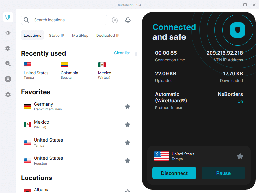Click the connection time 00:00:55

tap(166, 53)
